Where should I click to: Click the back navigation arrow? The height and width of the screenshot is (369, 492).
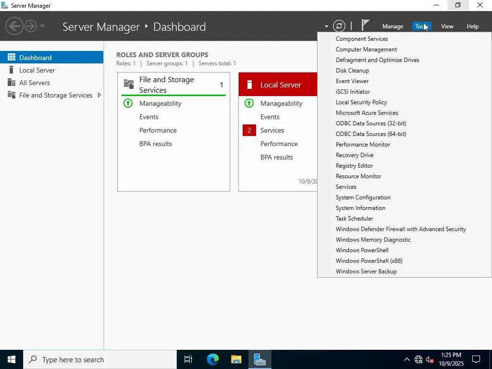coord(14,26)
